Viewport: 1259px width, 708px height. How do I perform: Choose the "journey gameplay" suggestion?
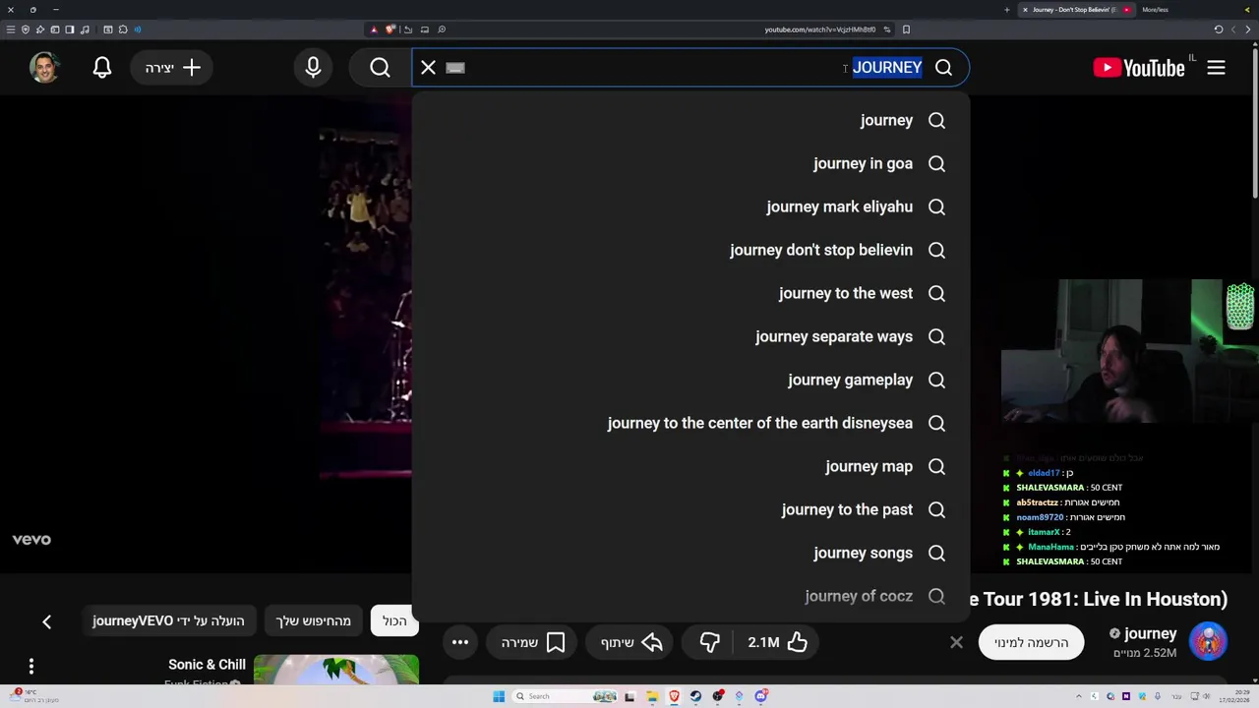(690, 380)
